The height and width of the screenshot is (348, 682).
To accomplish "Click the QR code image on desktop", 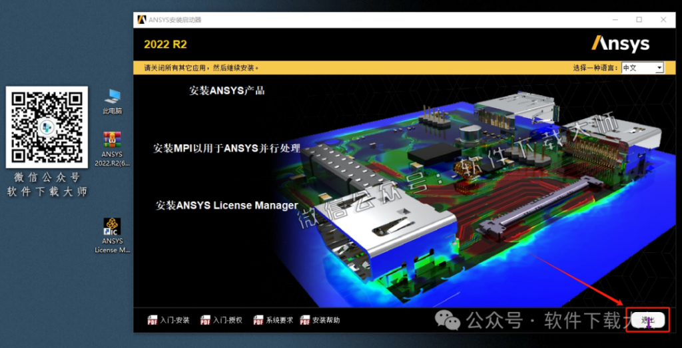I will click(47, 127).
